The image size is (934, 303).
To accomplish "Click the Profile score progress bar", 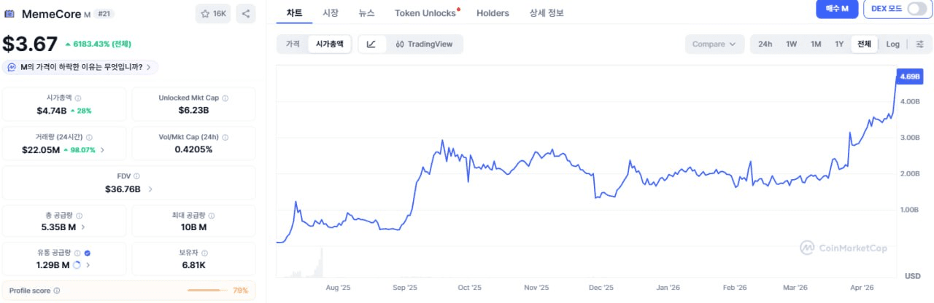I will 207,291.
